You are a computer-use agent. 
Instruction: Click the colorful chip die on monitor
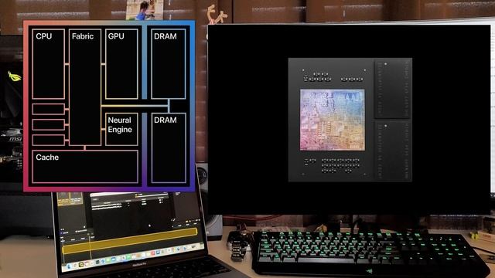pos(333,120)
